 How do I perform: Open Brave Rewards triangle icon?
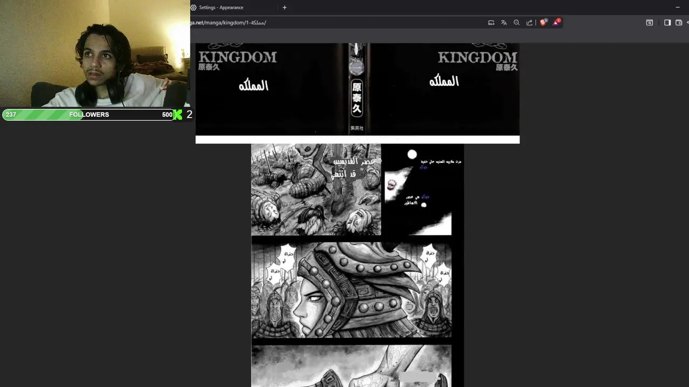pos(557,22)
